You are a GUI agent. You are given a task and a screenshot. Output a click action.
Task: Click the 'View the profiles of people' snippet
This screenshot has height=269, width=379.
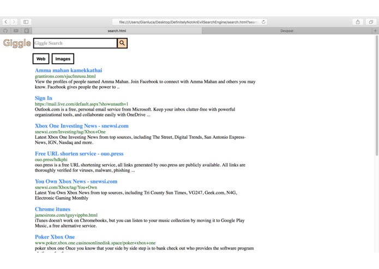[x=145, y=84]
